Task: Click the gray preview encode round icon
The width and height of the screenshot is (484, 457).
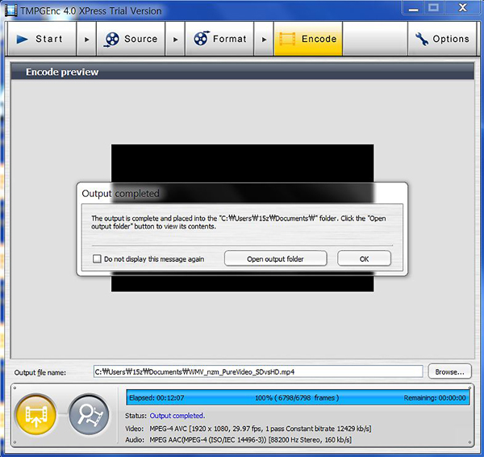Action: (x=90, y=415)
